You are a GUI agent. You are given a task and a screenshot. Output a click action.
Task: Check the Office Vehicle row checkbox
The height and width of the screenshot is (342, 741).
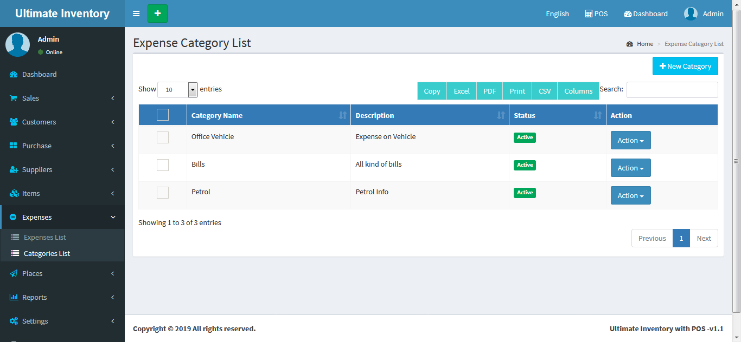163,137
